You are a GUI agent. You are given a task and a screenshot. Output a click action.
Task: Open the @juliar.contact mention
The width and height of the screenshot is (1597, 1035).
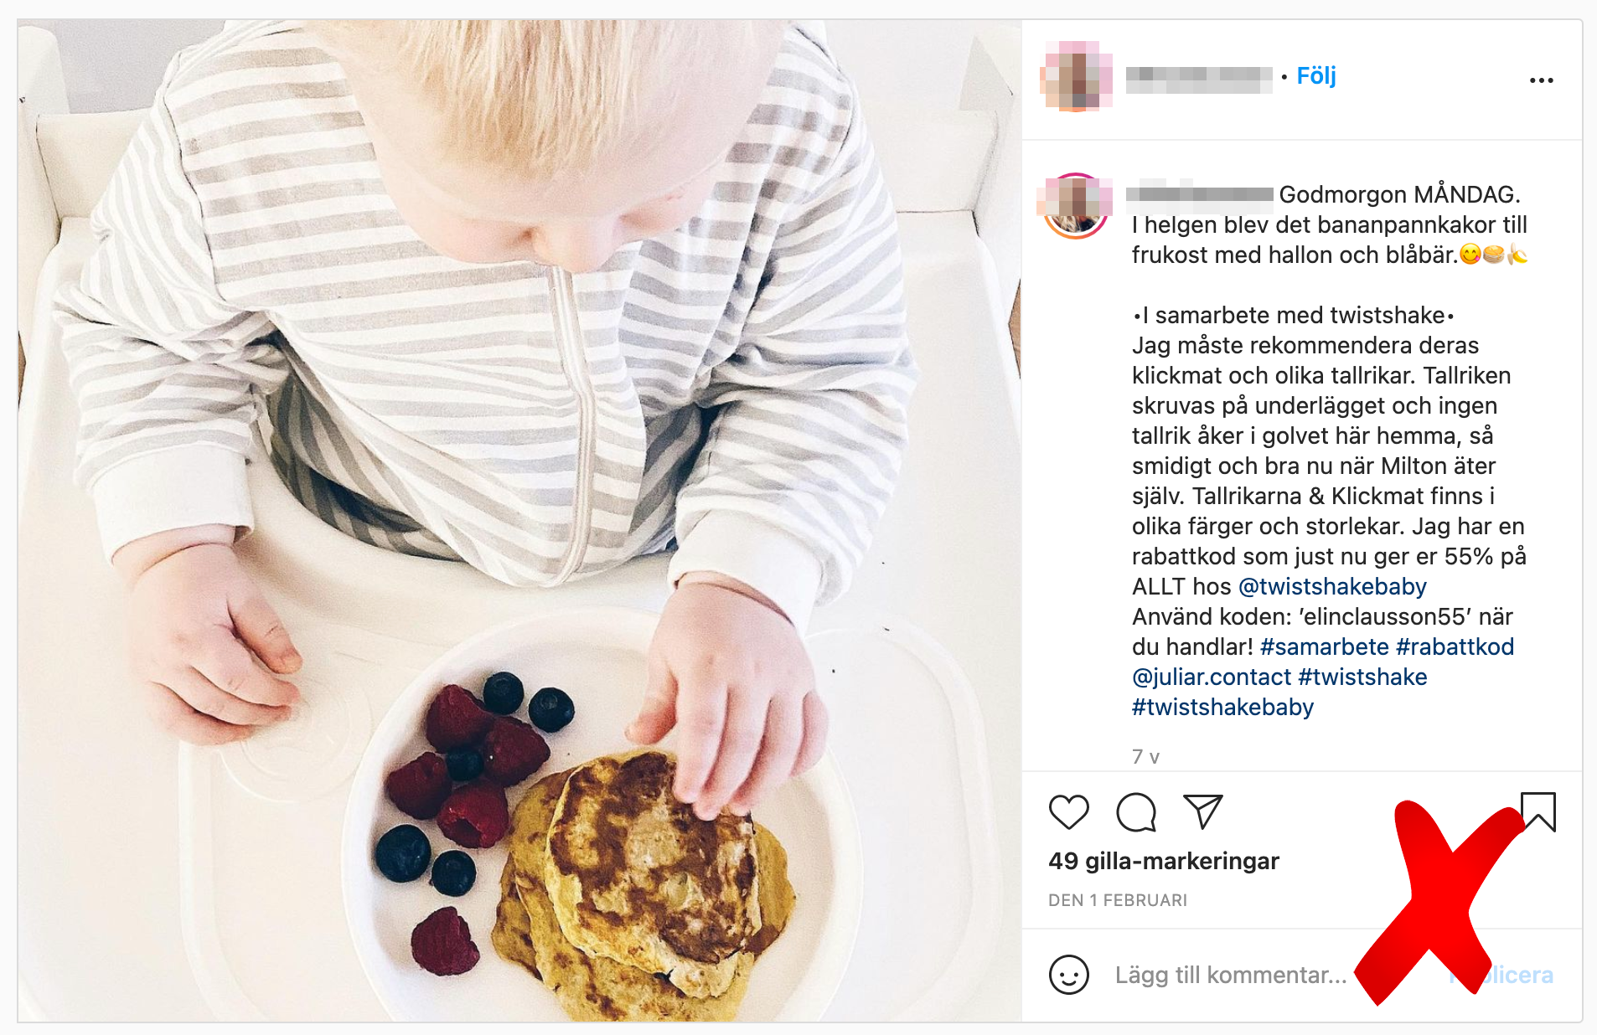coord(1212,677)
